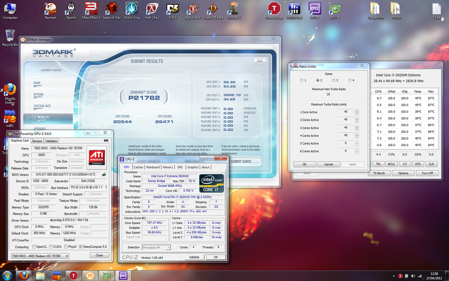Viewport: 449px width, 281px height.
Task: Click the GPU-Z BIOS save chip icon
Action: pyautogui.click(x=103, y=174)
